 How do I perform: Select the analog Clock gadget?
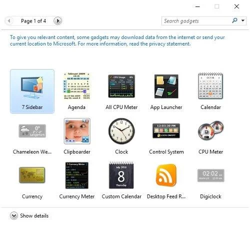(121, 131)
